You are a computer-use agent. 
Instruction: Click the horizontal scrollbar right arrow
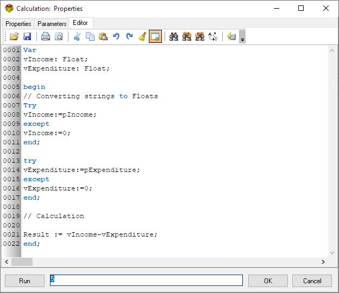click(323, 262)
